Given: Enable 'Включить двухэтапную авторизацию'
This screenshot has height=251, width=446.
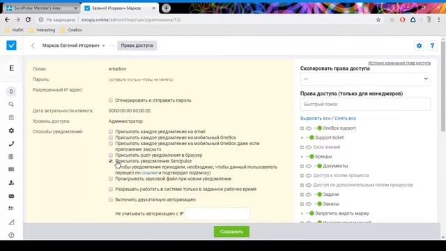Looking at the screenshot, I should click(111, 199).
